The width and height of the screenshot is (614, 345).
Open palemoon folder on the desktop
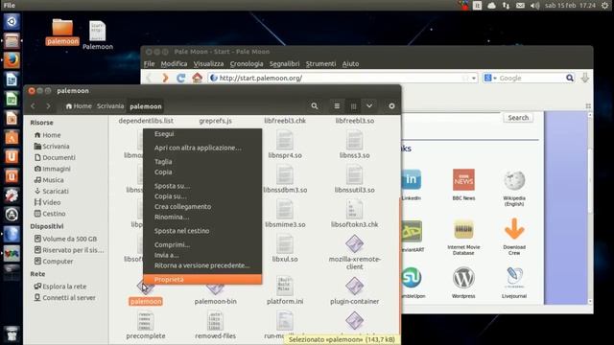(x=62, y=32)
